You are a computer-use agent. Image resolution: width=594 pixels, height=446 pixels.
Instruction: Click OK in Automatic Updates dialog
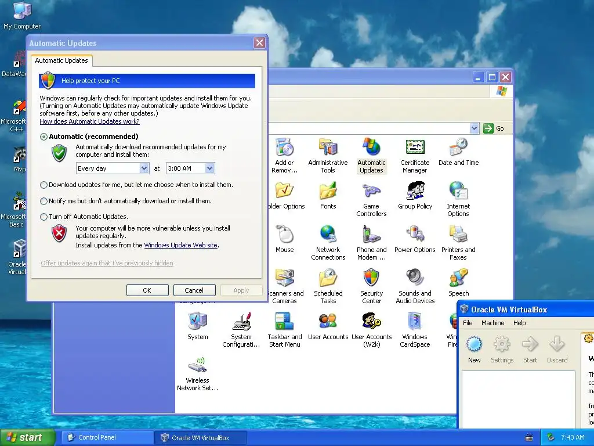click(x=147, y=290)
